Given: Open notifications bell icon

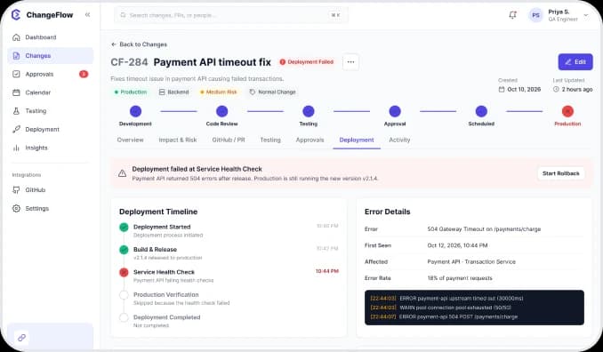Looking at the screenshot, I should [x=512, y=15].
